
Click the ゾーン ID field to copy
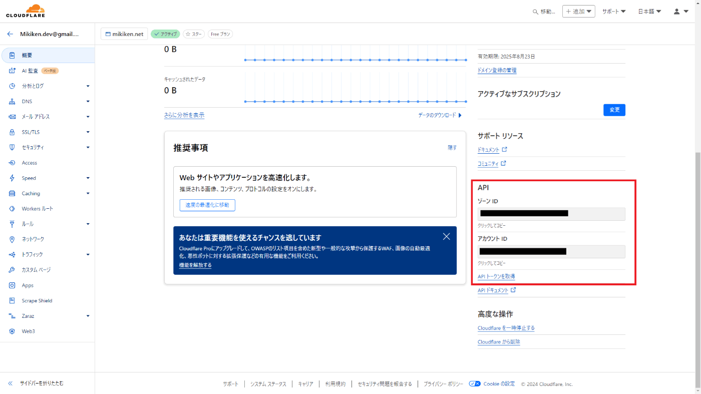point(551,214)
